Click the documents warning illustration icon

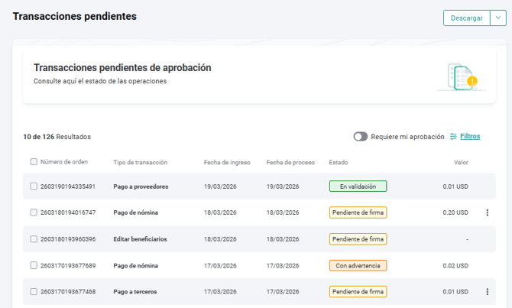tap(461, 76)
